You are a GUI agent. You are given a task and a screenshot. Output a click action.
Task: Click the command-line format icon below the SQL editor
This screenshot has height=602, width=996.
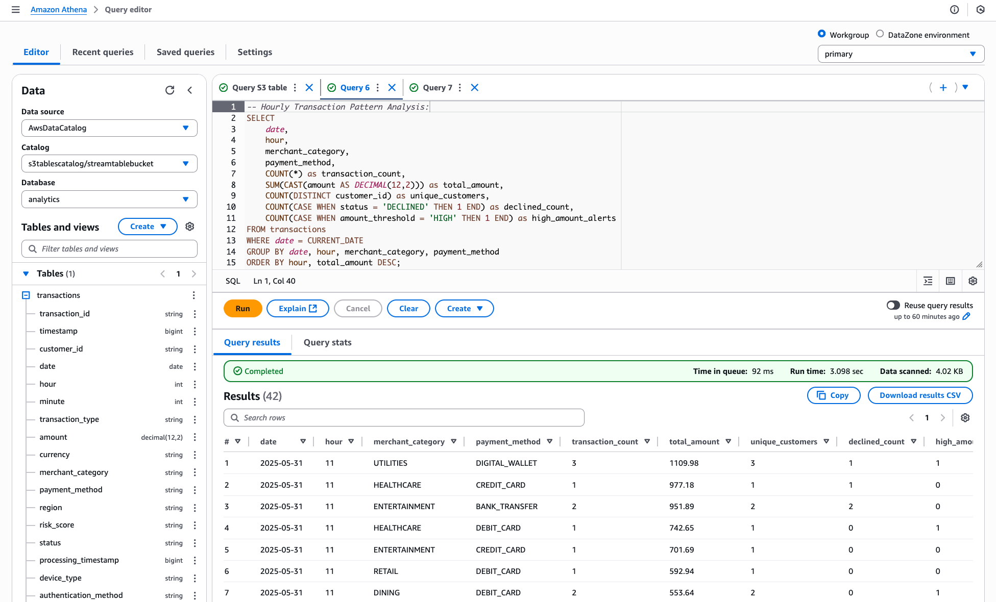point(928,281)
